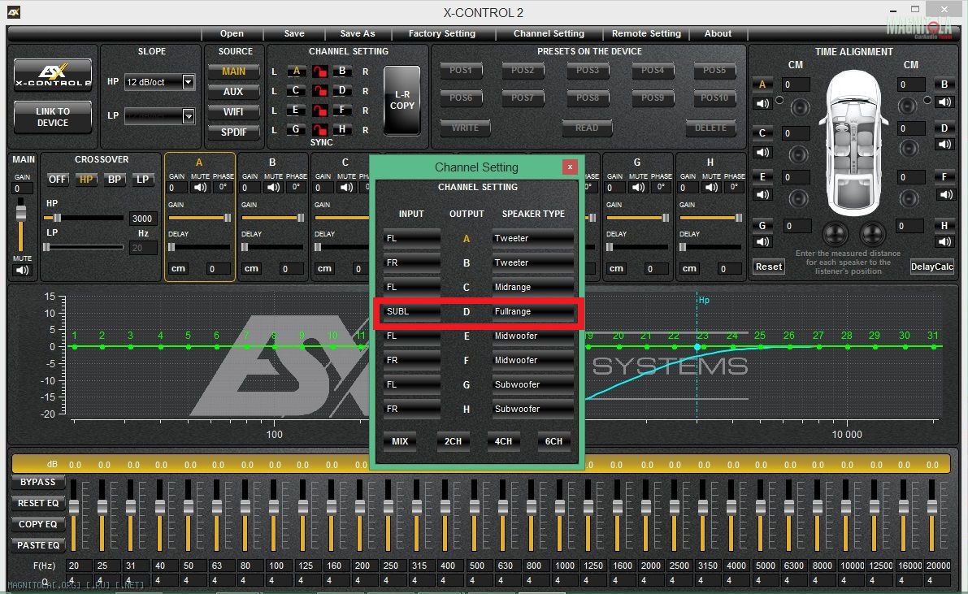Mute channel A in its channel strip
This screenshot has width=968, height=594.
[x=200, y=187]
